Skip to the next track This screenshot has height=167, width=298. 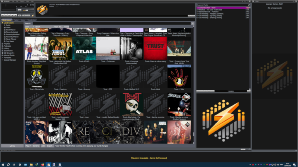(x=15, y=15)
